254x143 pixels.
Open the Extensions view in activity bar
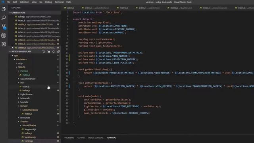point(4,44)
